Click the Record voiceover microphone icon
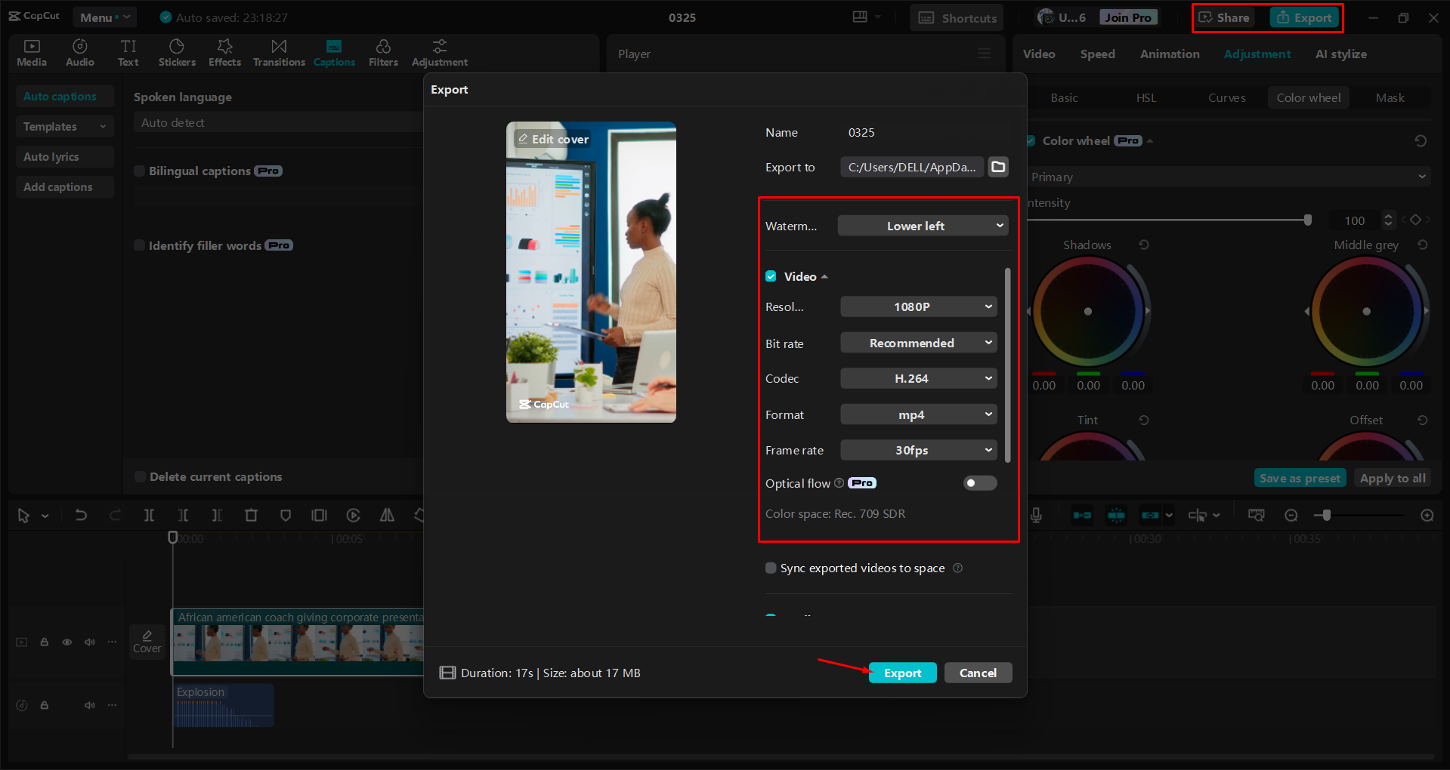The image size is (1450, 770). 1035,515
